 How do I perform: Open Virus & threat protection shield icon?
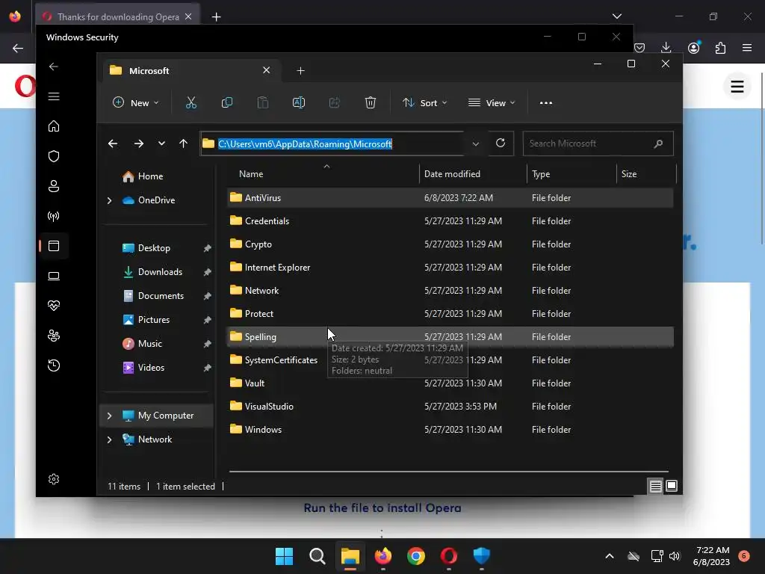coord(54,156)
